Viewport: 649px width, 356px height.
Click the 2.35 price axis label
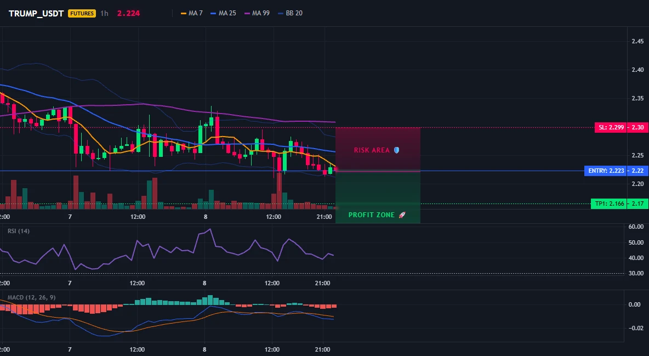pos(637,98)
